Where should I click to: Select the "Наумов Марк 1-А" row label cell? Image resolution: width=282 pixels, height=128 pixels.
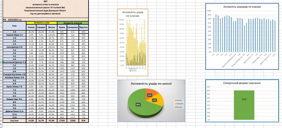(14, 35)
